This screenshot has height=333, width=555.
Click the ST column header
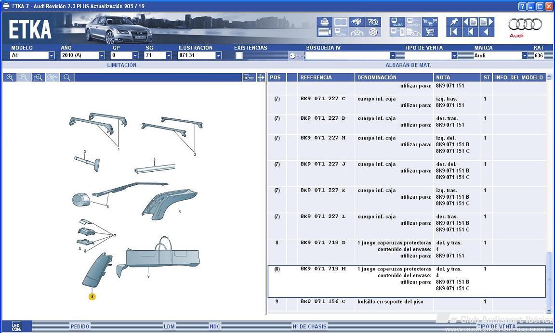coord(487,77)
